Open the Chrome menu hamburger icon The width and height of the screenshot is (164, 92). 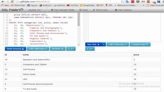coord(163,2)
